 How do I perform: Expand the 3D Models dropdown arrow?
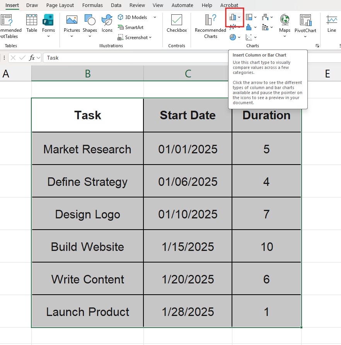155,17
